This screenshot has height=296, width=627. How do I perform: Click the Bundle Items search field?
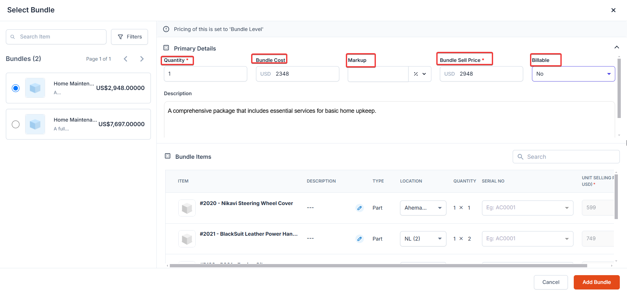[x=566, y=157]
